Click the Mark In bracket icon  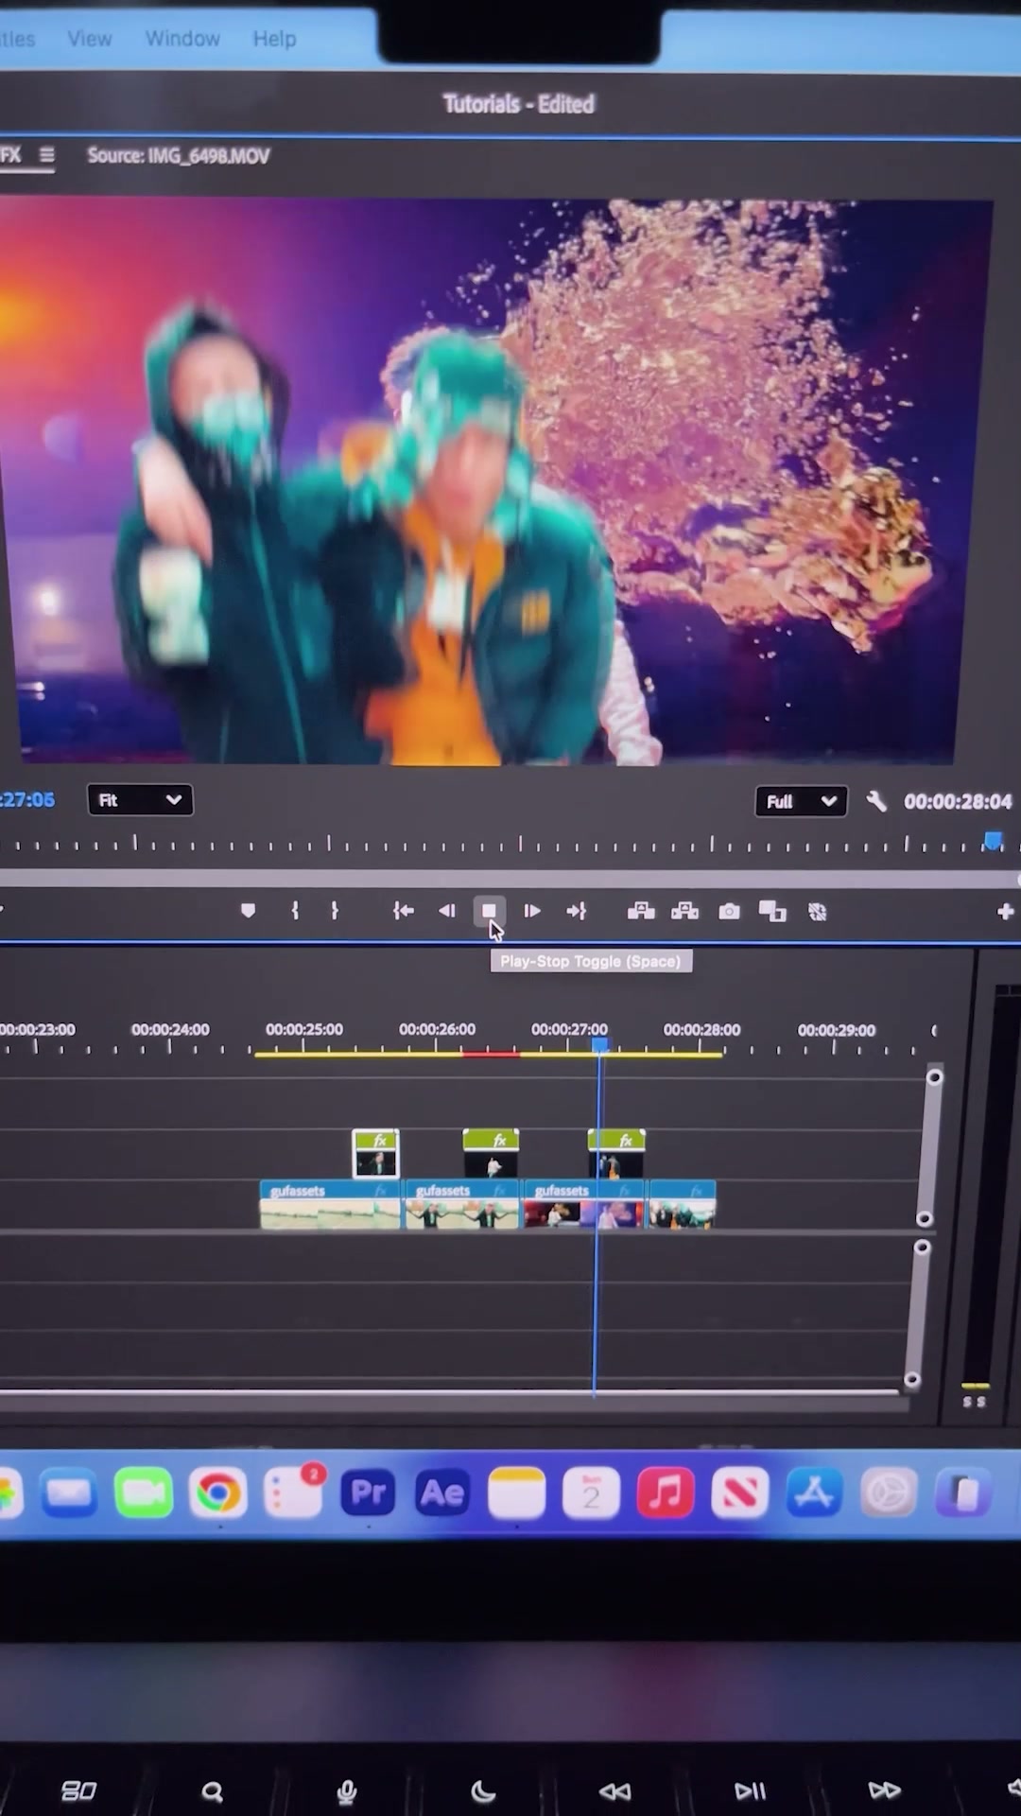coord(295,911)
